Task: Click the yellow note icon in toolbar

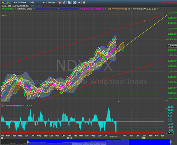Action: tap(84, 3)
